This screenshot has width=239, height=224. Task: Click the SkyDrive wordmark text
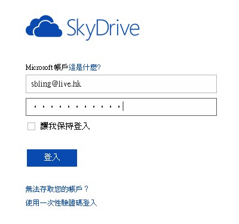(x=103, y=29)
